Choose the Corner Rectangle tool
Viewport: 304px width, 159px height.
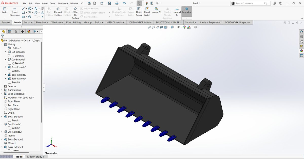tap(23, 13)
